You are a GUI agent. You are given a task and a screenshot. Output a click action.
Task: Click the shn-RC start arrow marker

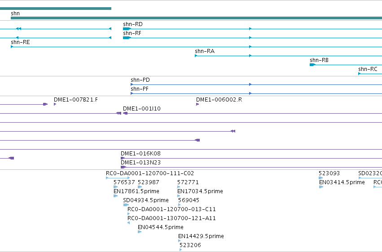(x=359, y=74)
